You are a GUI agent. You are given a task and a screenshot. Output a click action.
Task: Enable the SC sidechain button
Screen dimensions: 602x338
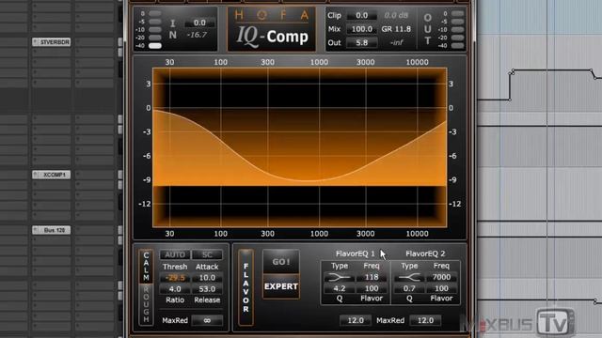pyautogui.click(x=207, y=254)
